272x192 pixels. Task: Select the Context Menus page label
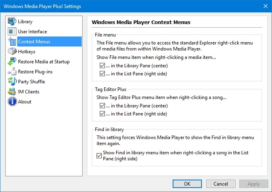(34, 42)
